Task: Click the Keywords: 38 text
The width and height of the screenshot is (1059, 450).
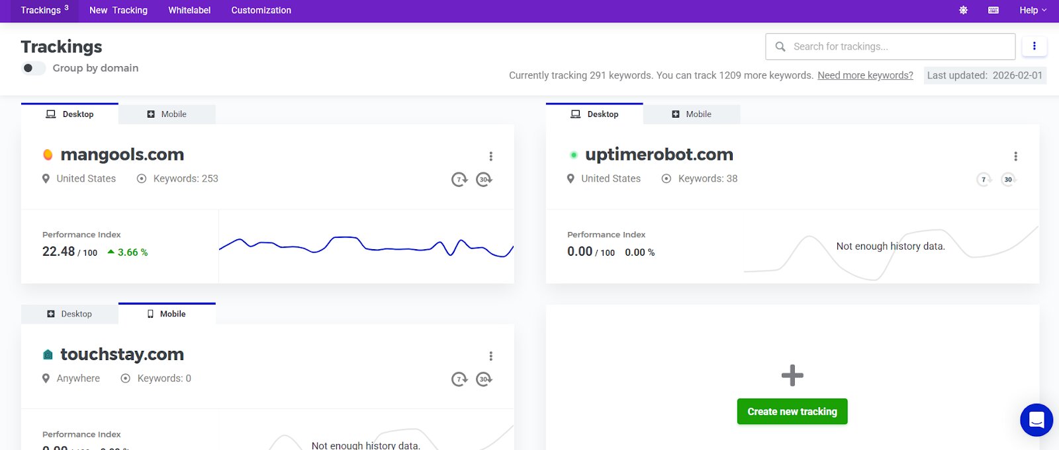Action: (x=708, y=178)
